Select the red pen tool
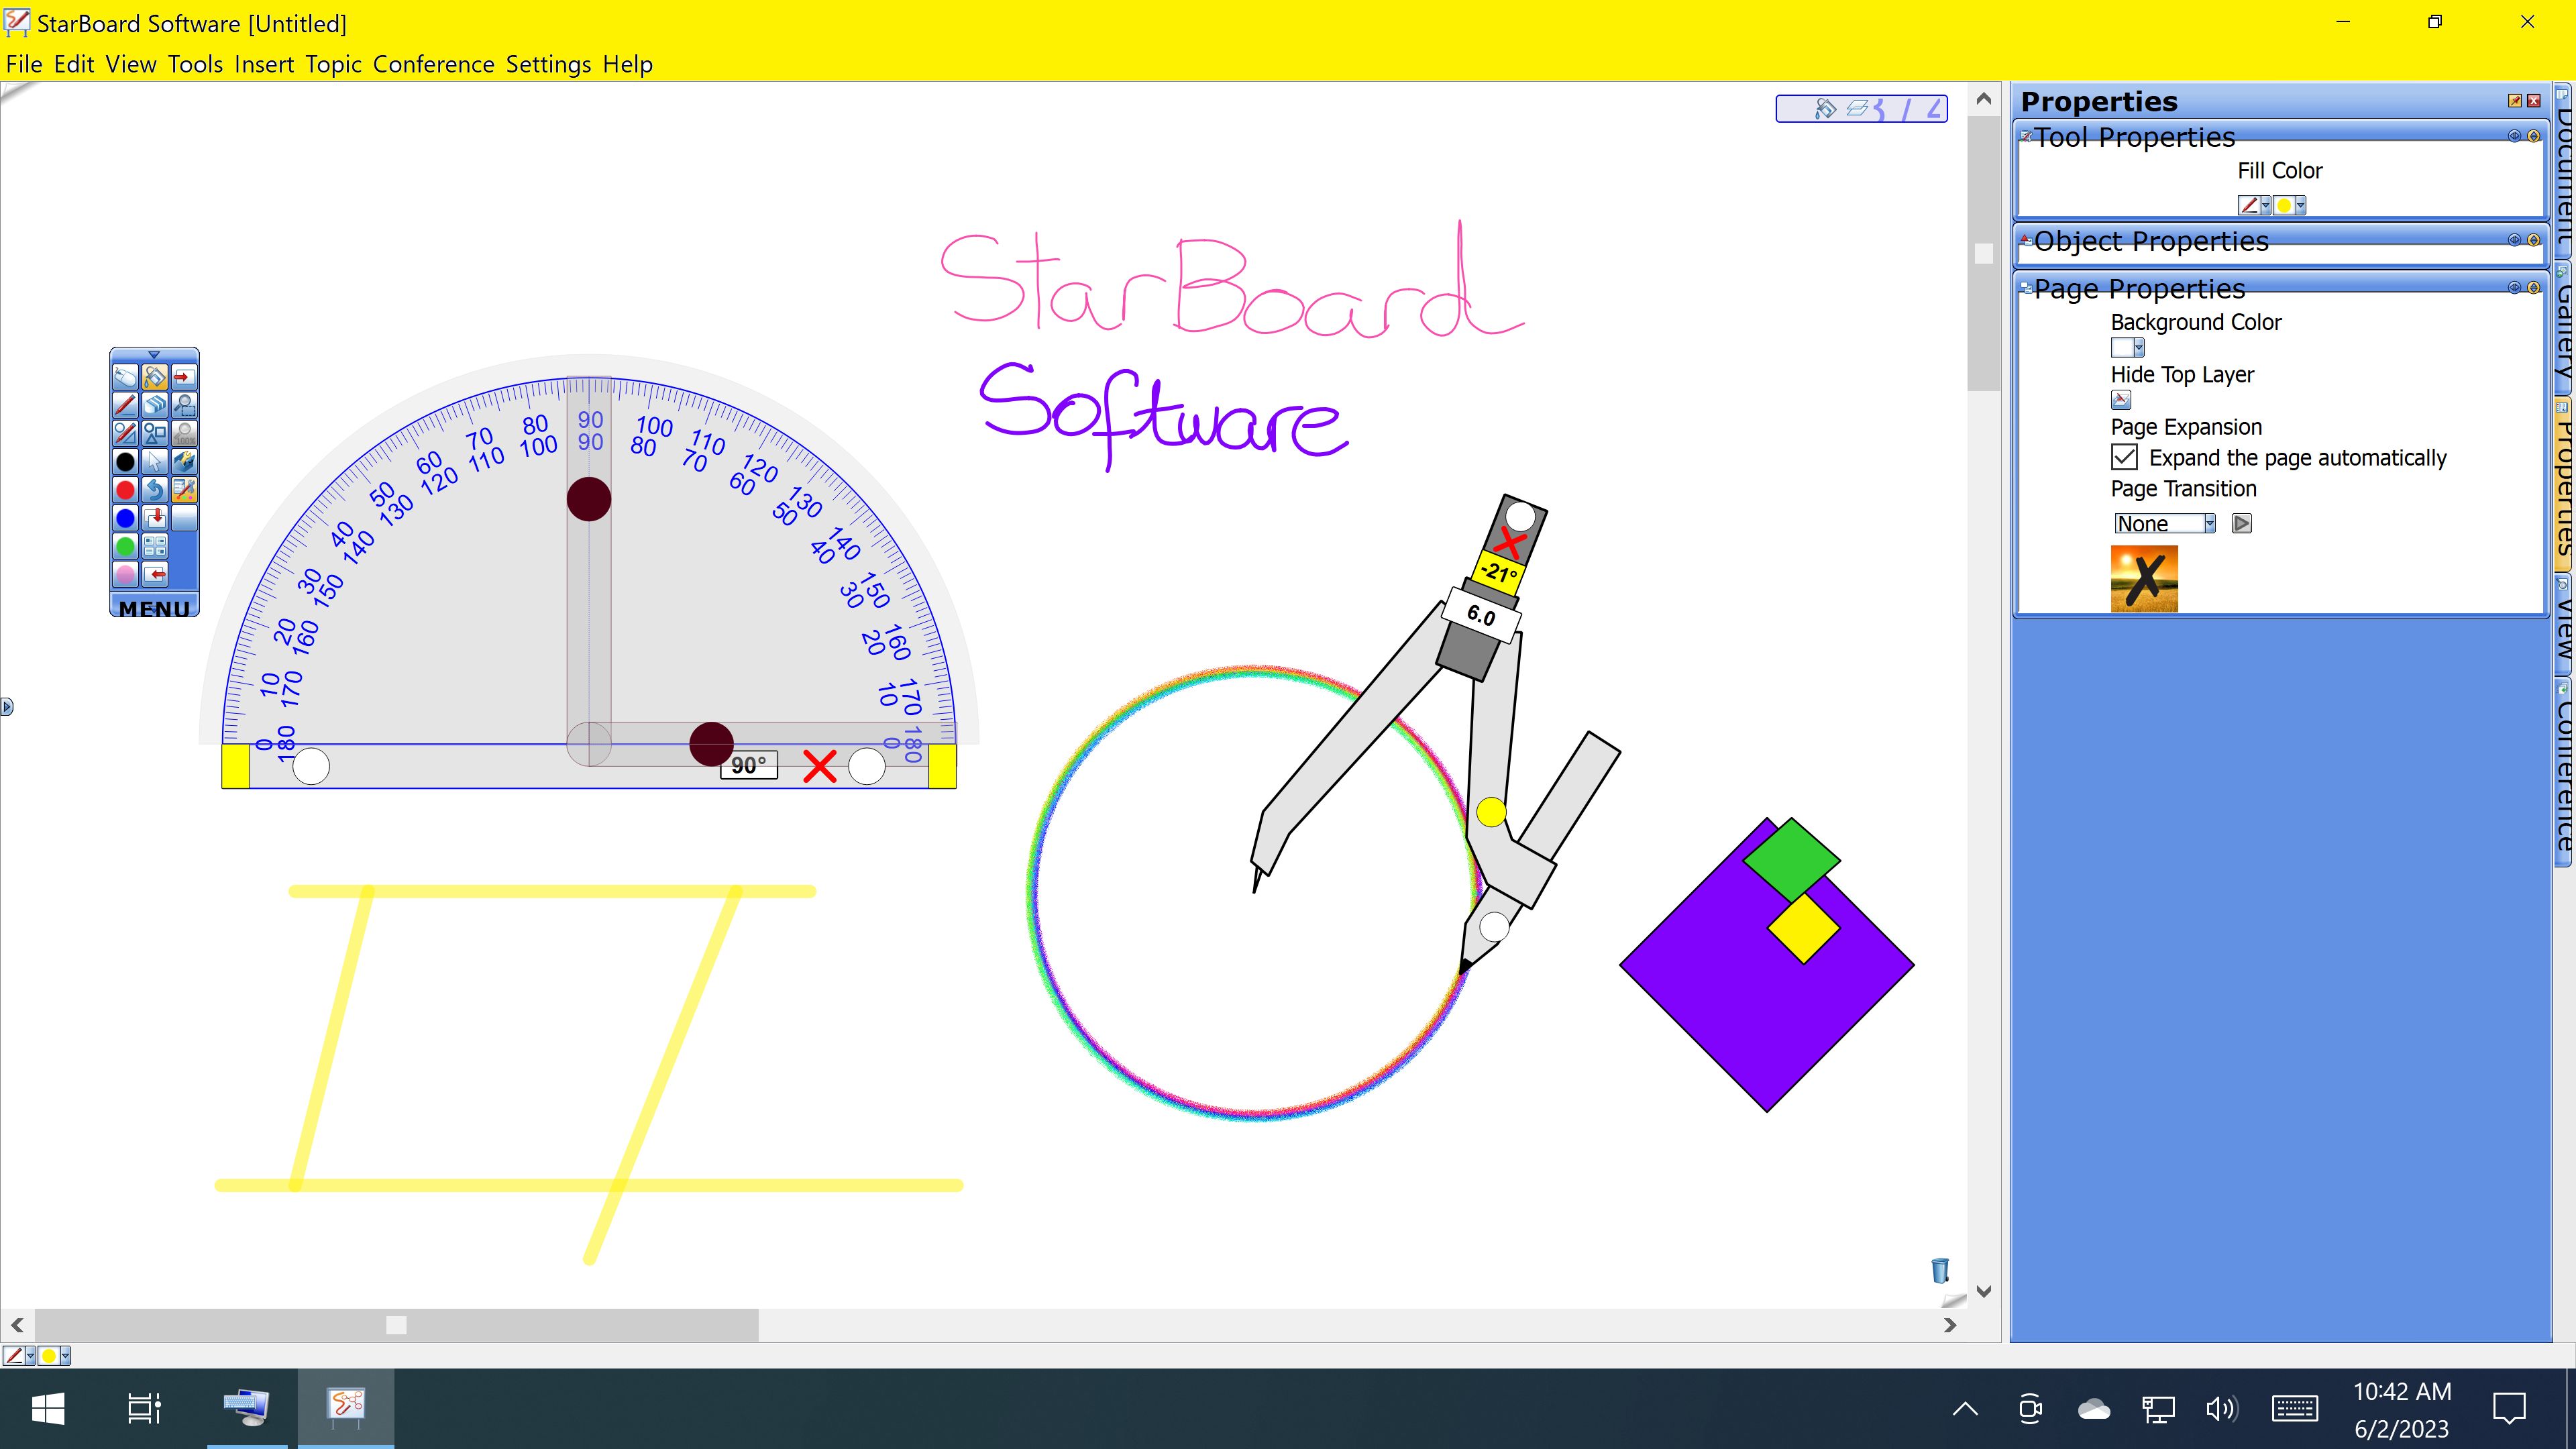This screenshot has height=1449, width=2576. pyautogui.click(x=125, y=405)
